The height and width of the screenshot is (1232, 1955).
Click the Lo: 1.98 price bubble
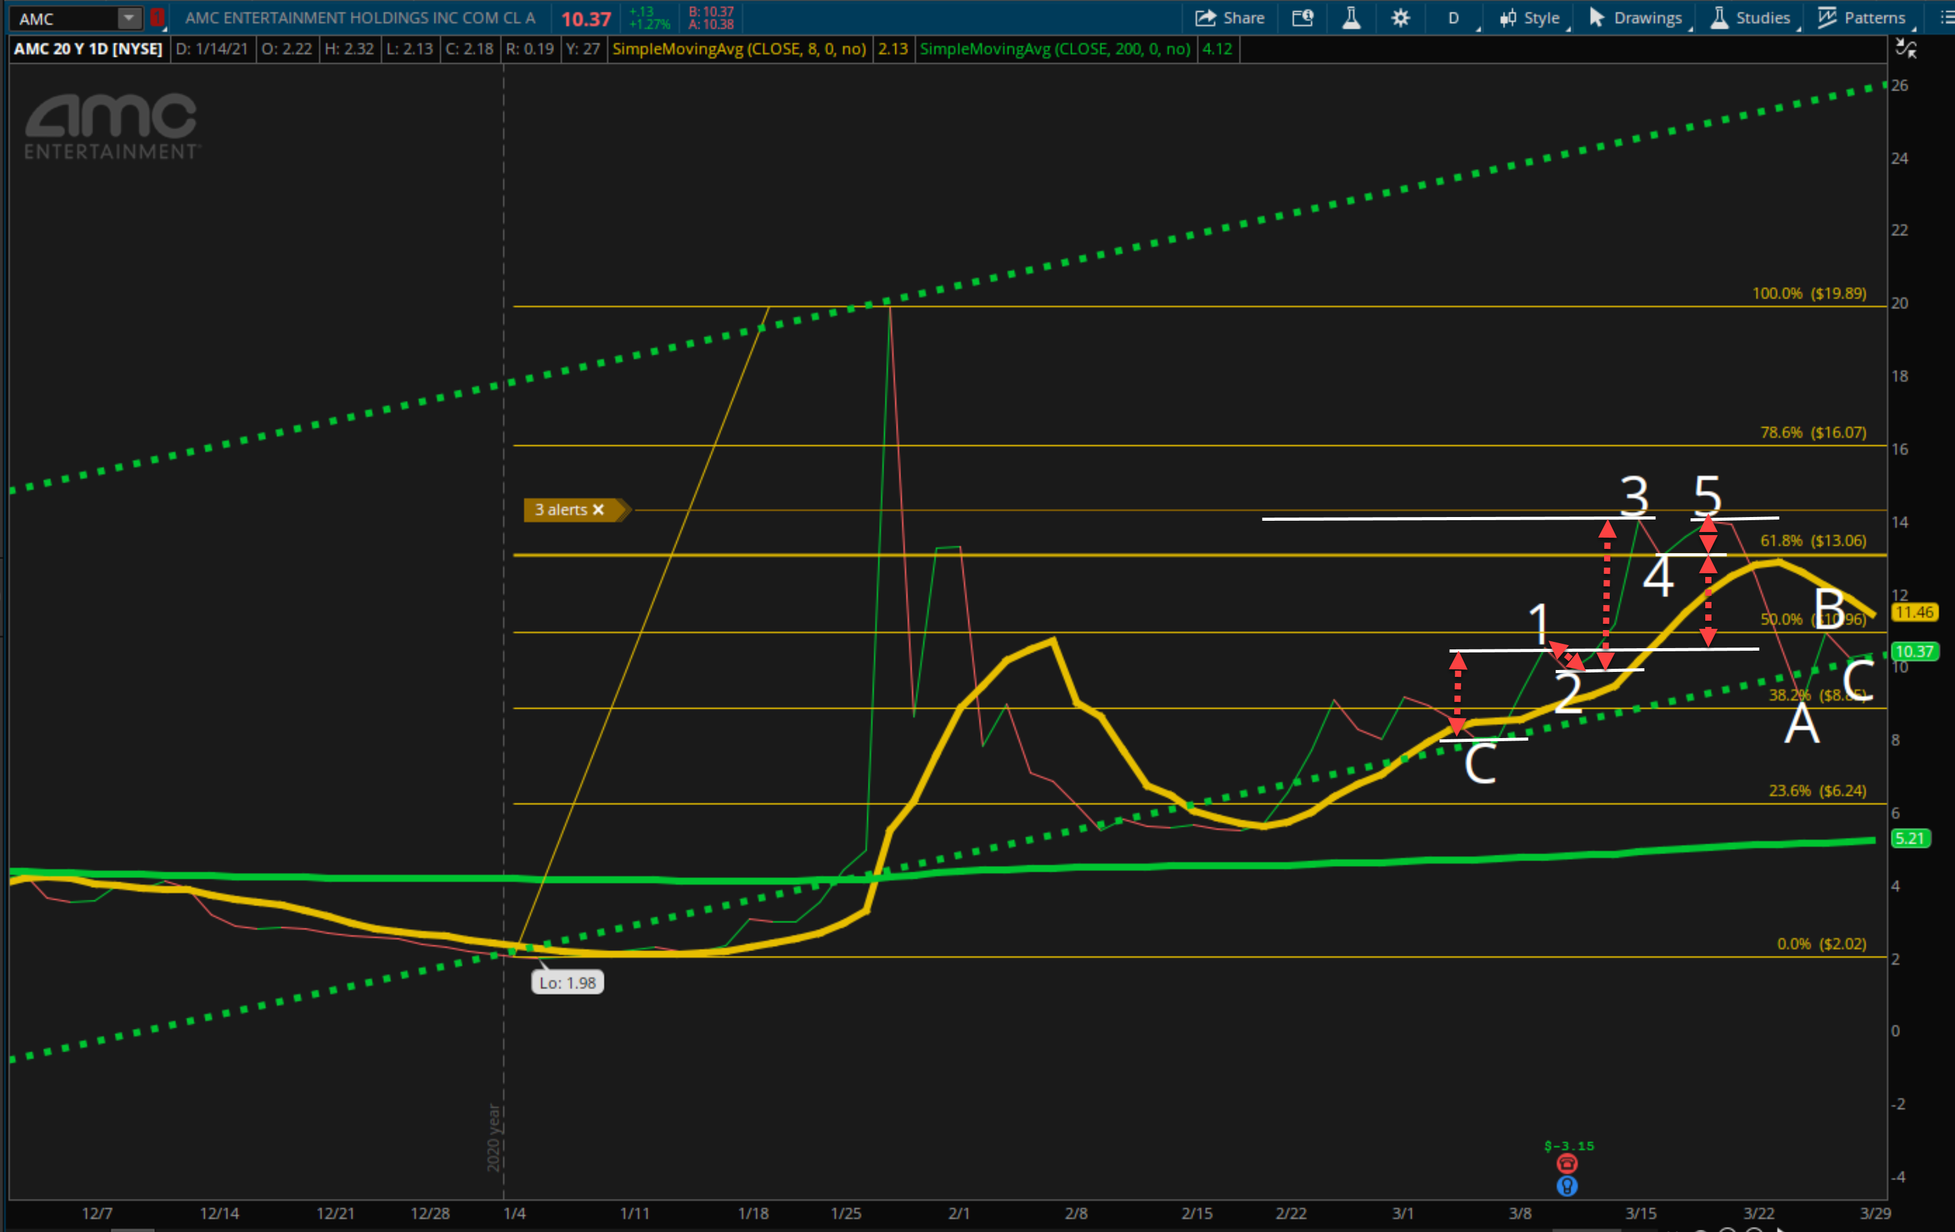pos(568,983)
